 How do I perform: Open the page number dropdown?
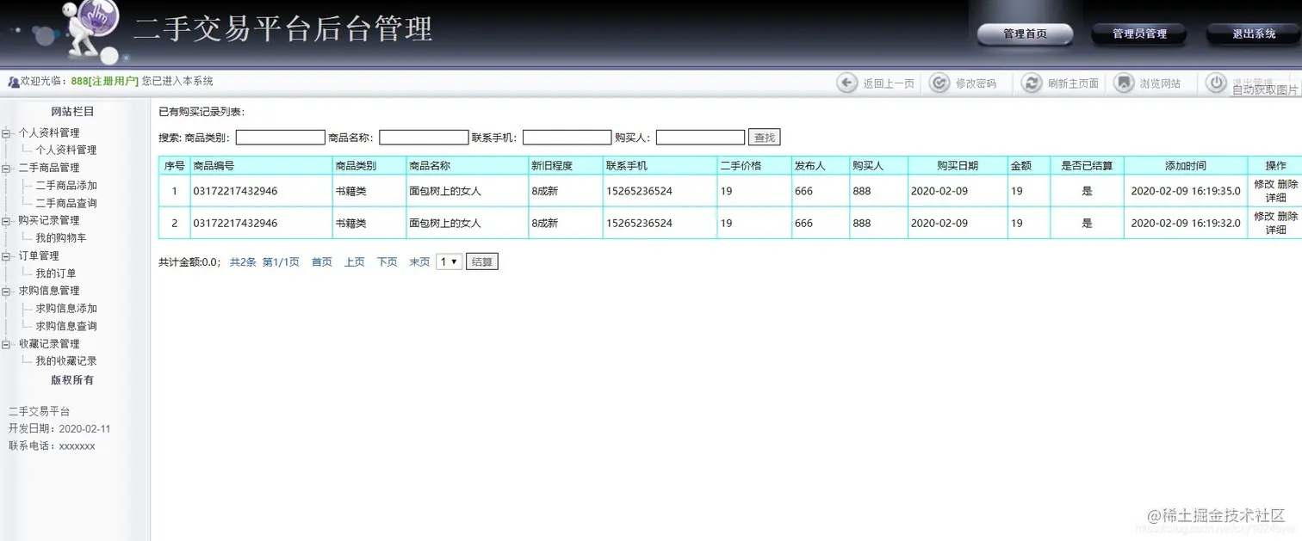(449, 261)
